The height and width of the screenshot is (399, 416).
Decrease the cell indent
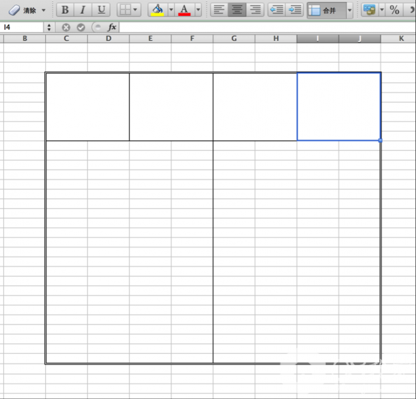pos(277,11)
